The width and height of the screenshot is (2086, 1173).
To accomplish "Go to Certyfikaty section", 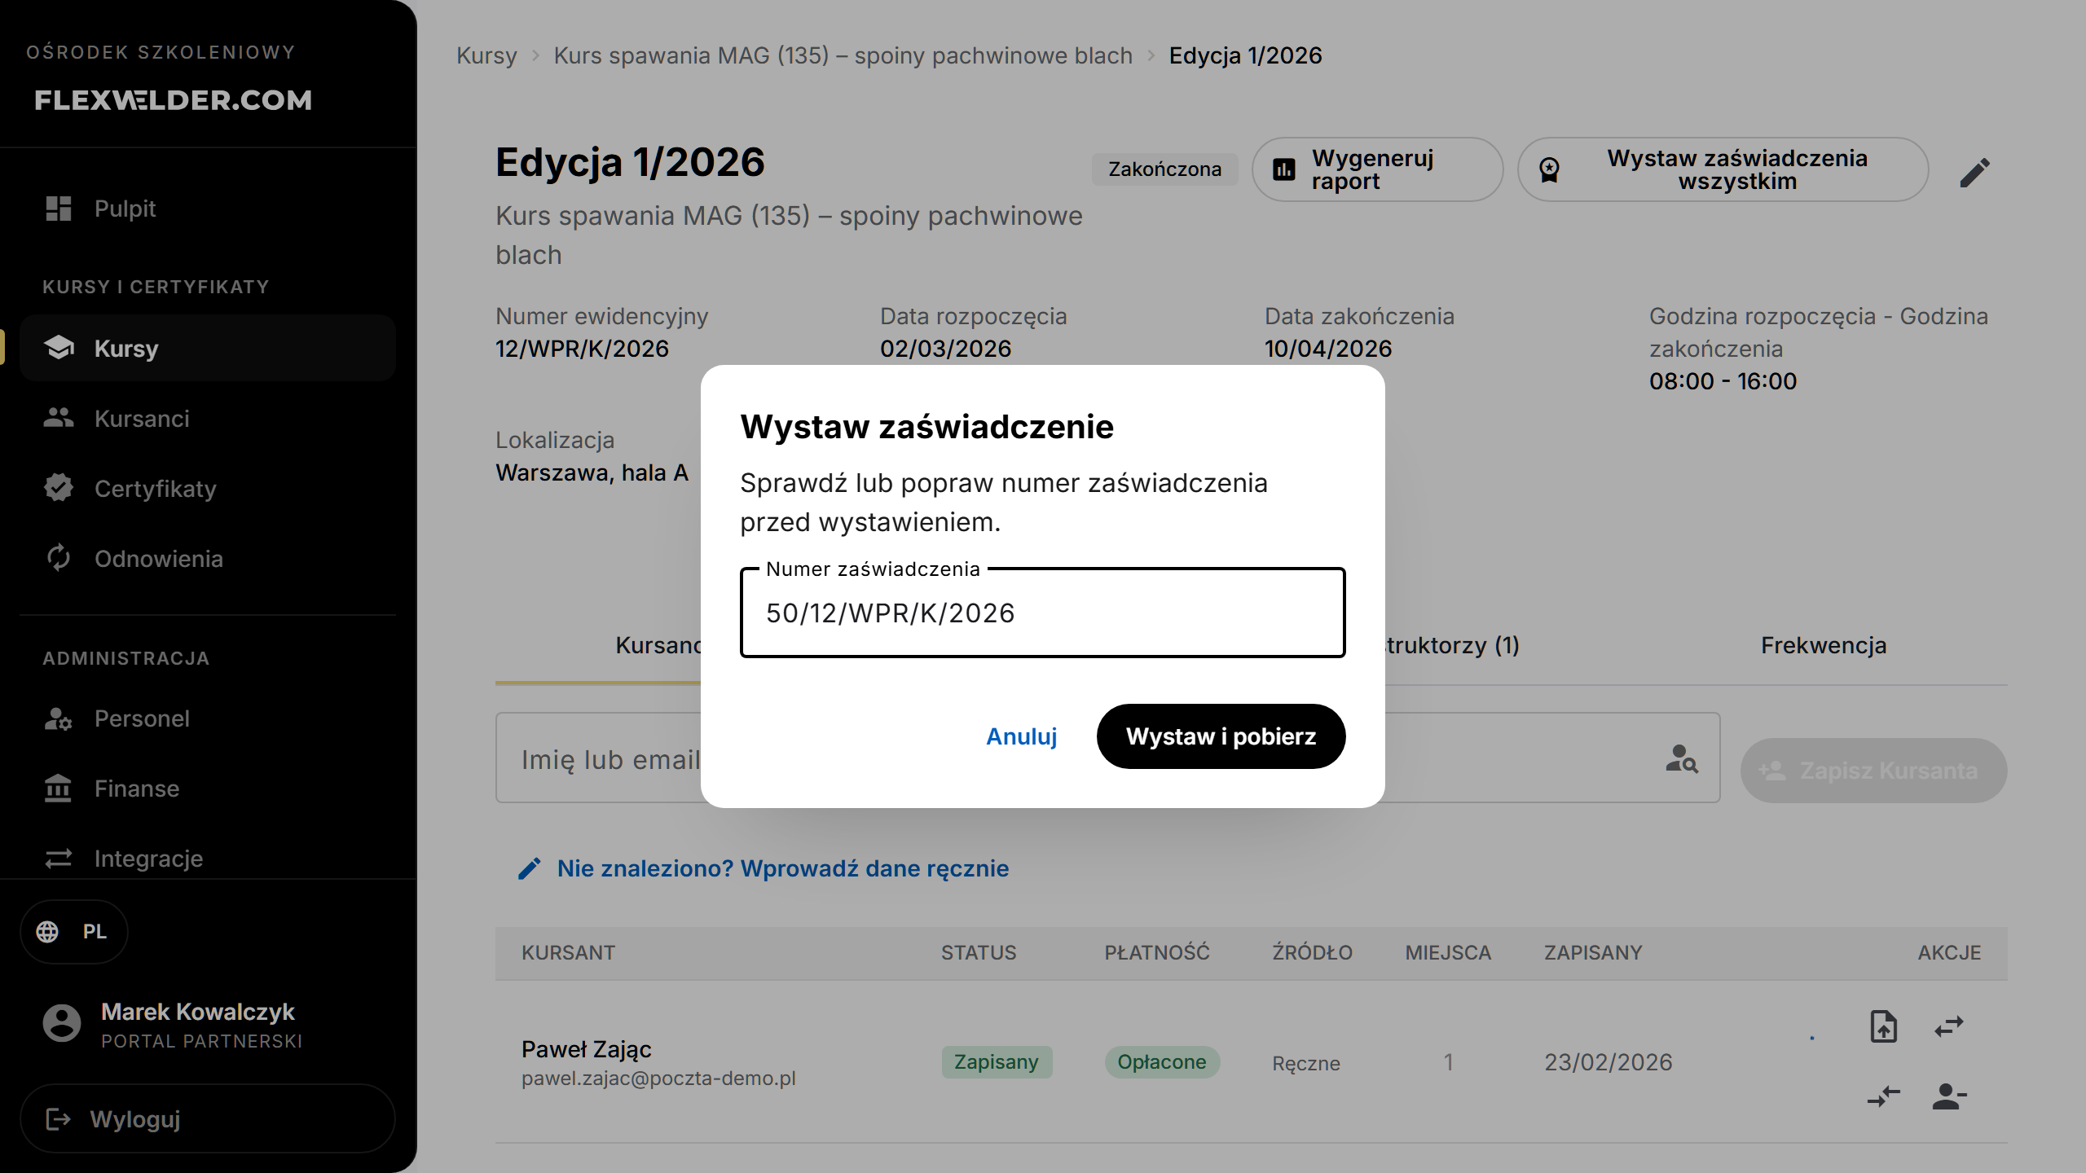I will click(208, 488).
